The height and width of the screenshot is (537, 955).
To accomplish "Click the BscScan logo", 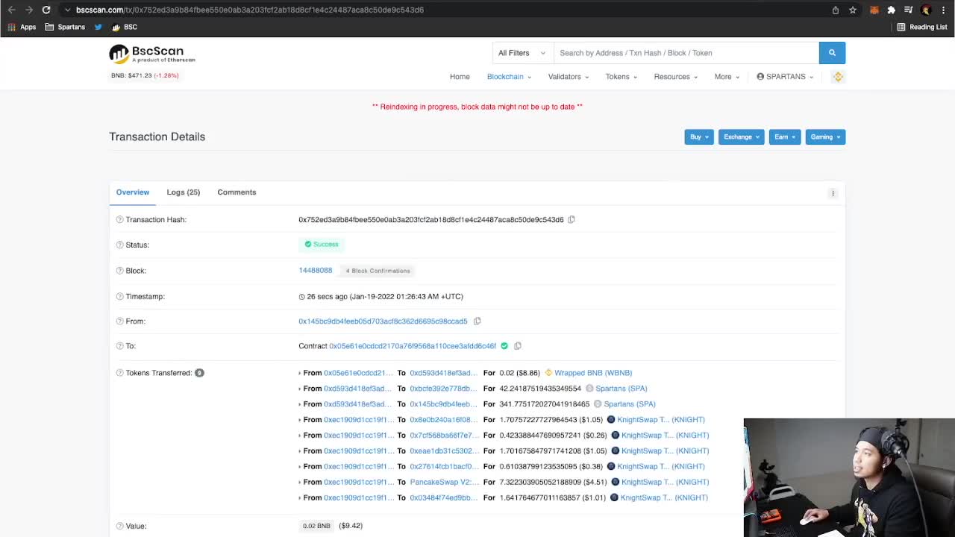I will tap(152, 54).
